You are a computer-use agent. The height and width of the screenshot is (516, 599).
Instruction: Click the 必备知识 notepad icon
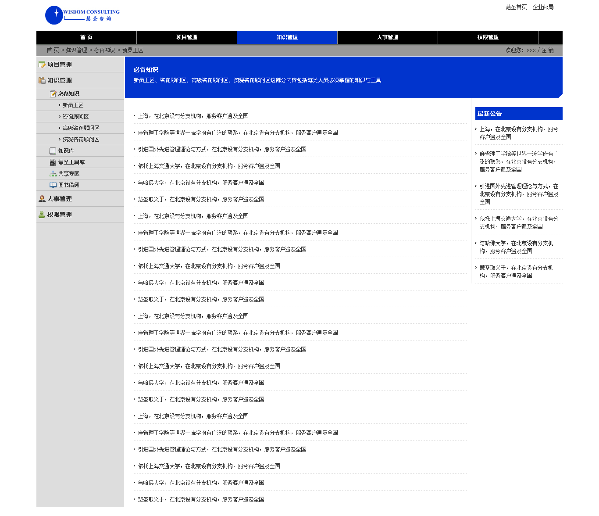tap(53, 94)
